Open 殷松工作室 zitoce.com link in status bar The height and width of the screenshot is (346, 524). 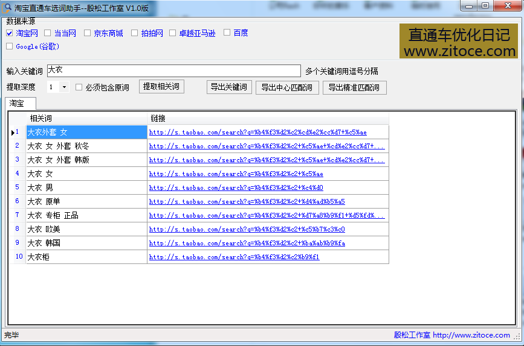pyautogui.click(x=451, y=335)
